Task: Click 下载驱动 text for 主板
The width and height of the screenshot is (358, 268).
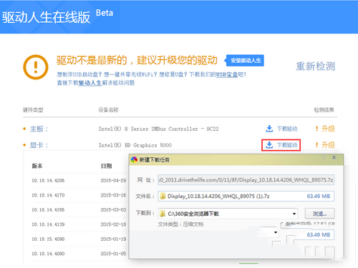Action: [x=287, y=129]
